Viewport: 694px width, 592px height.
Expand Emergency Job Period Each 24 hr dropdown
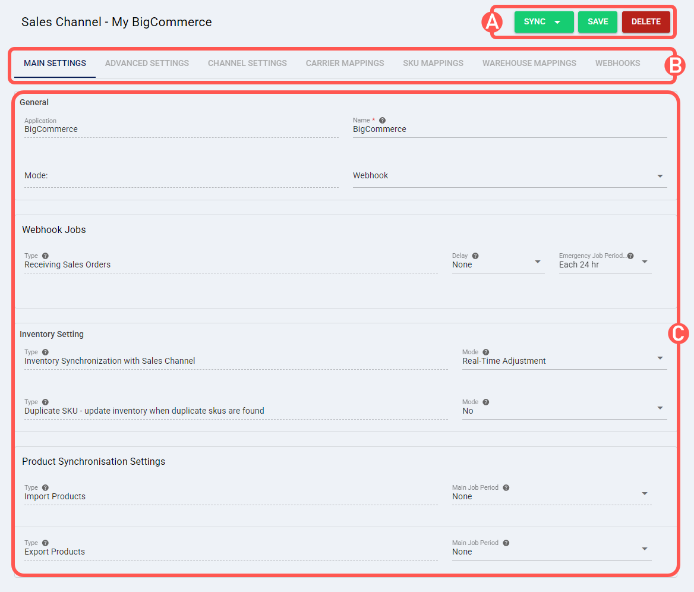tap(645, 262)
